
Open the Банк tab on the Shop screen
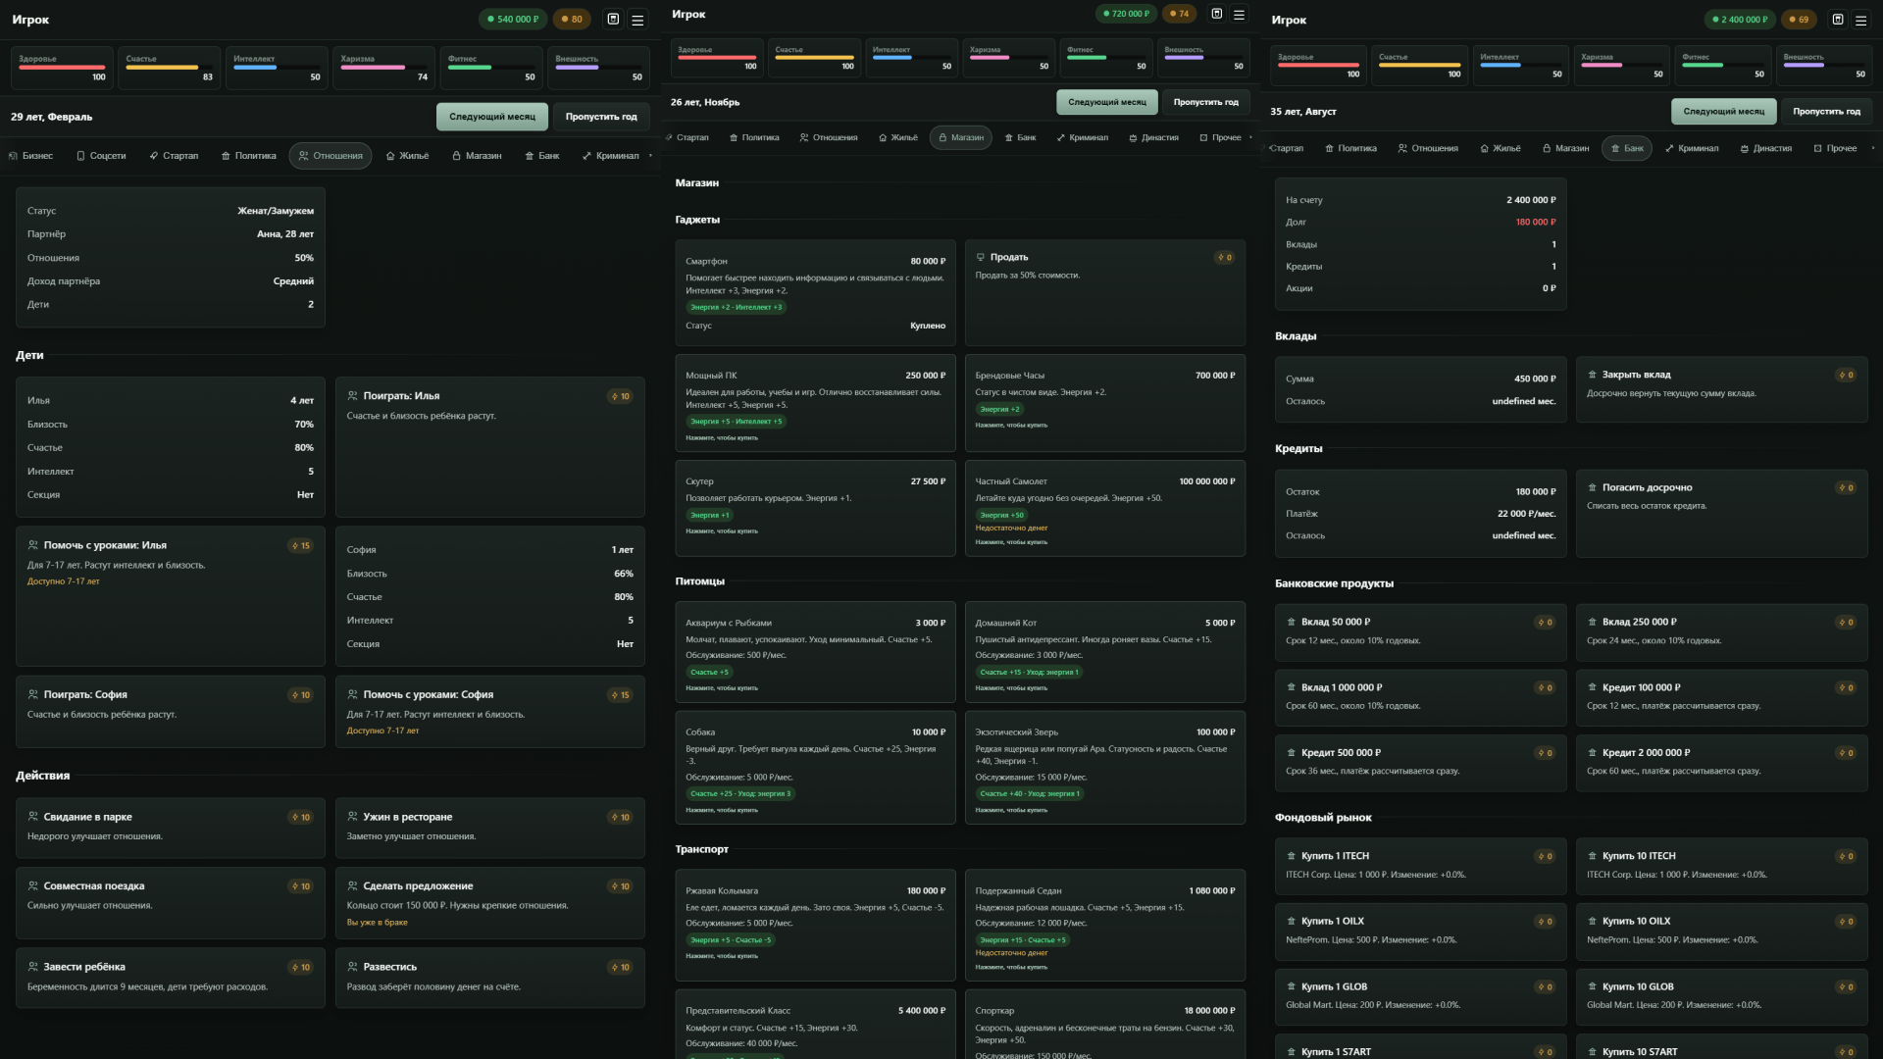(x=1020, y=137)
